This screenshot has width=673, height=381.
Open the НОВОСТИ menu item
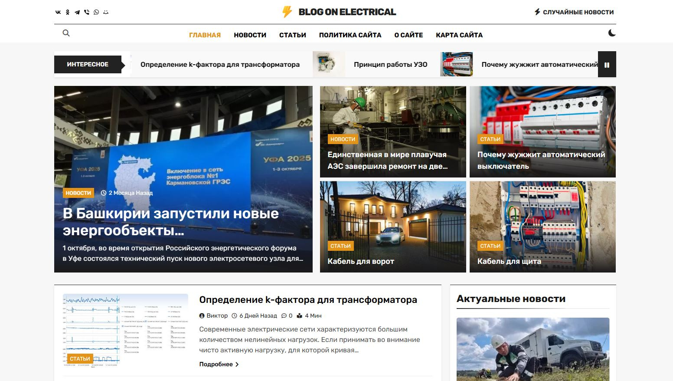250,35
